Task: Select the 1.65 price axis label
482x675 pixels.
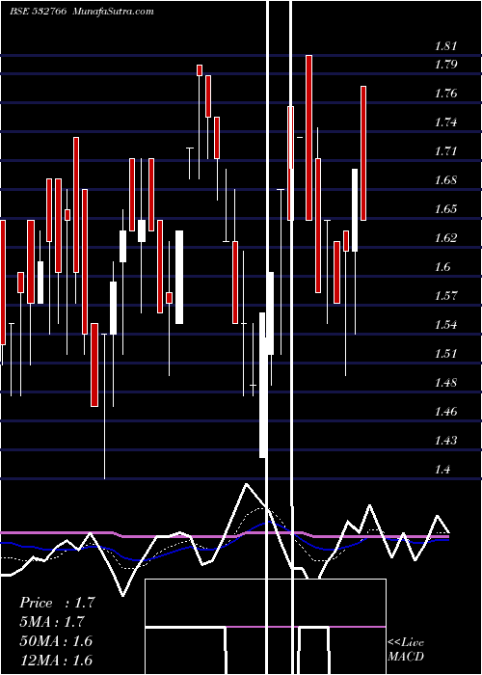Action: pyautogui.click(x=445, y=209)
